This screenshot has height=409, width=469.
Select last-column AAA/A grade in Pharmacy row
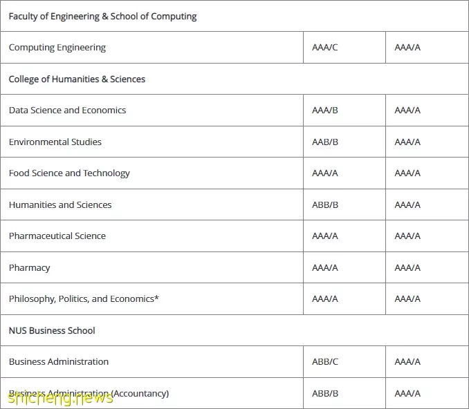pyautogui.click(x=407, y=267)
